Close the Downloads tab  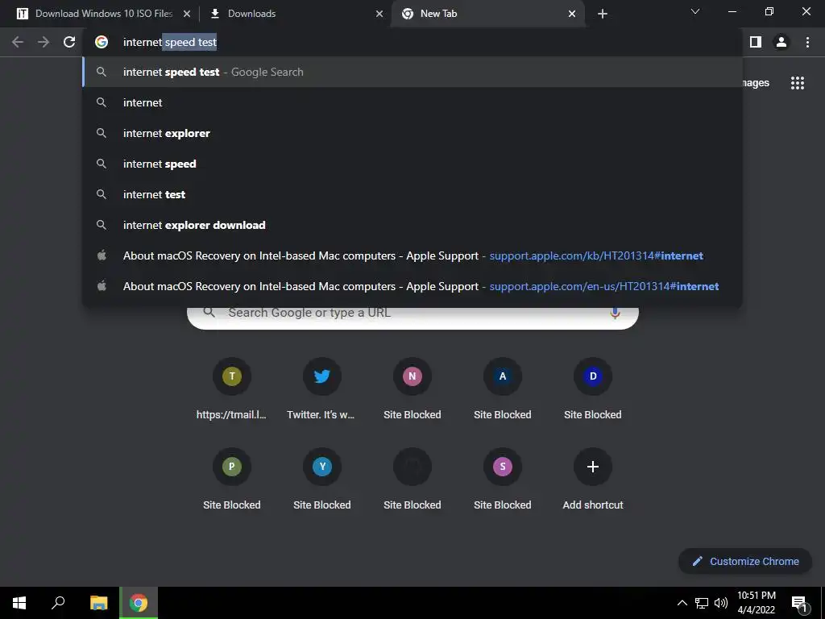[x=379, y=14]
